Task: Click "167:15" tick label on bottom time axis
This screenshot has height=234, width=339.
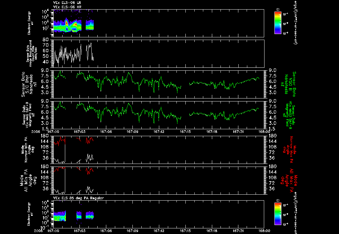Action: (x=185, y=231)
